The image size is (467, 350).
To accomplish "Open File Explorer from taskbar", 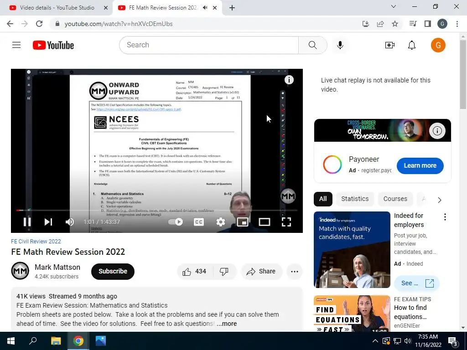I will pyautogui.click(x=56, y=341).
